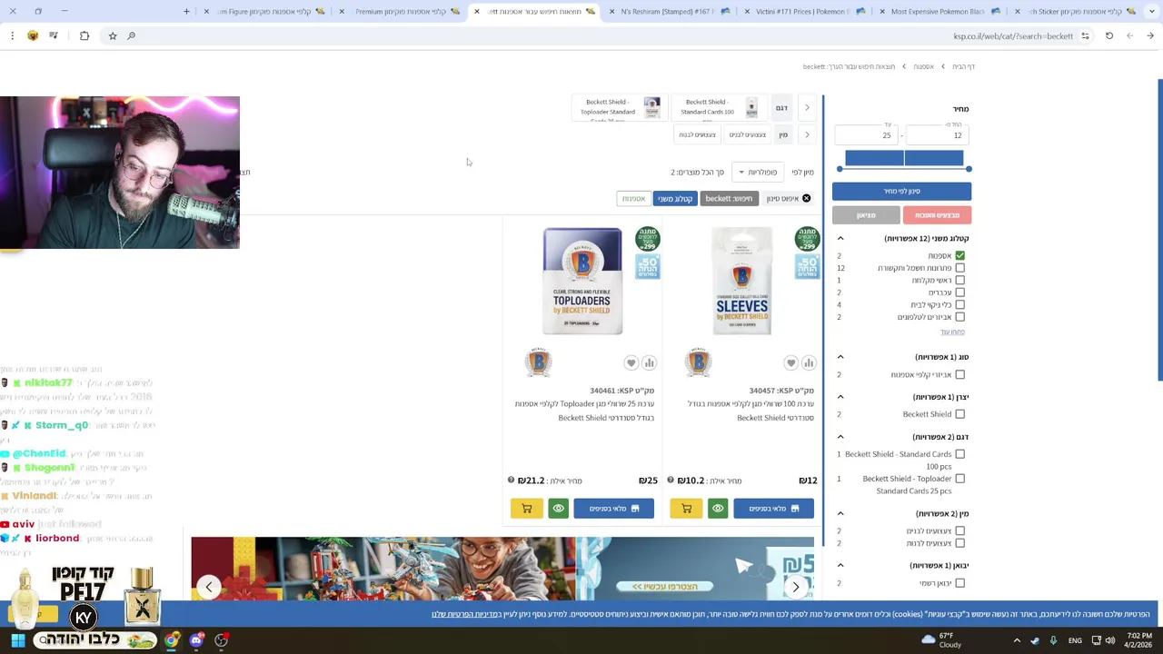Collapse the סוג filter section

click(x=840, y=357)
